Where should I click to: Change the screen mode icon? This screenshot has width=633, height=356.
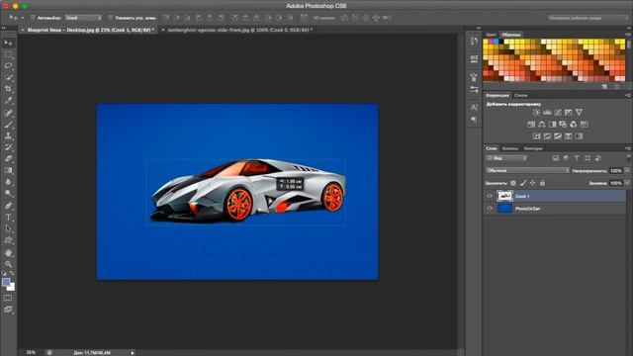click(8, 310)
